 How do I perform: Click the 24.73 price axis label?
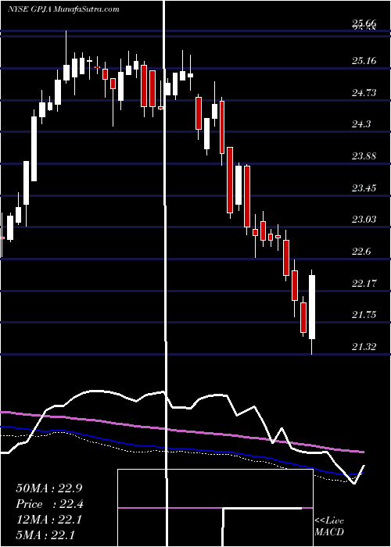click(x=364, y=93)
